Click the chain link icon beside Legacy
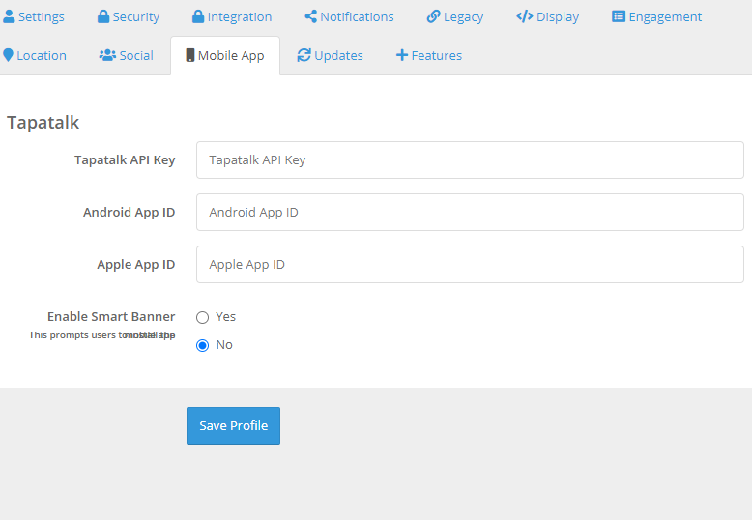752x520 pixels. [434, 16]
